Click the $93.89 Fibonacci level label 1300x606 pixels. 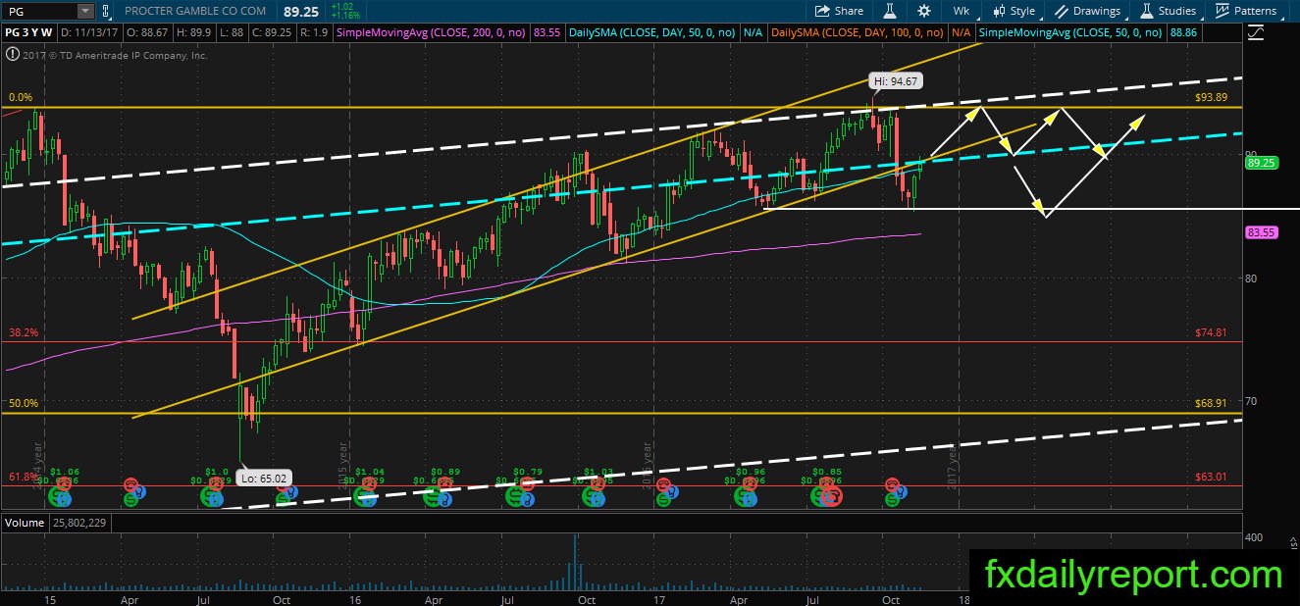1212,98
